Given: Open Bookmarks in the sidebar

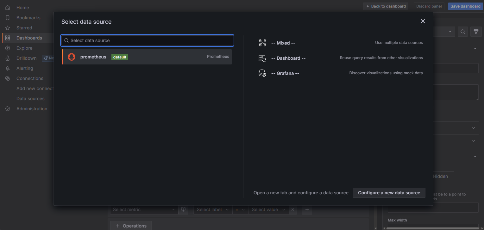Looking at the screenshot, I should point(28,18).
